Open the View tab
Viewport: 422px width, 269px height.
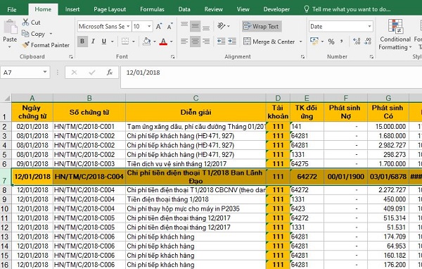243,9
